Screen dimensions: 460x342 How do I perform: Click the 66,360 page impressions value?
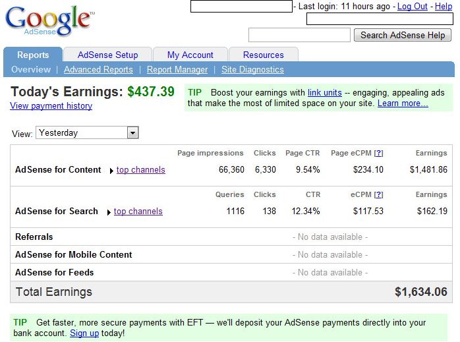point(231,169)
